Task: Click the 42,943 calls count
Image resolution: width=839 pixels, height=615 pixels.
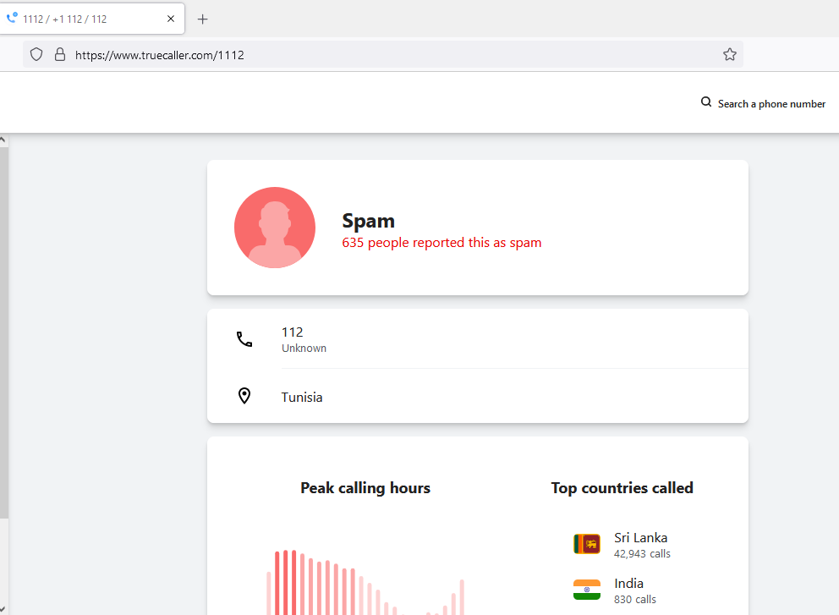Action: coord(642,554)
